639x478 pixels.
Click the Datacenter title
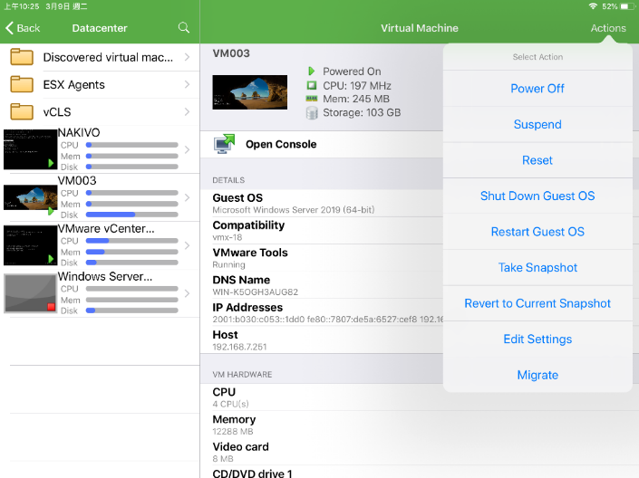100,28
